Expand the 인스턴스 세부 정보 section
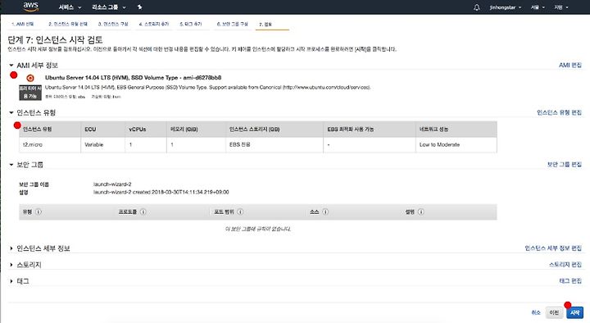590x323 pixels. click(x=11, y=248)
